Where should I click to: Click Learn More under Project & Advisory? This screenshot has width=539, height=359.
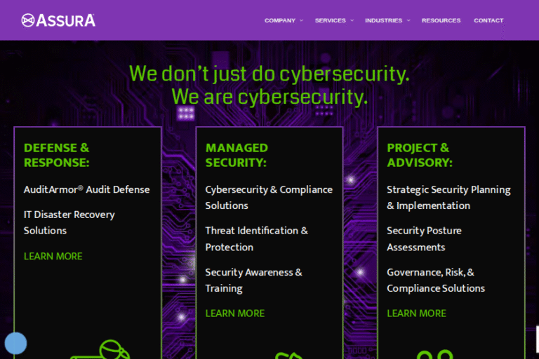416,313
